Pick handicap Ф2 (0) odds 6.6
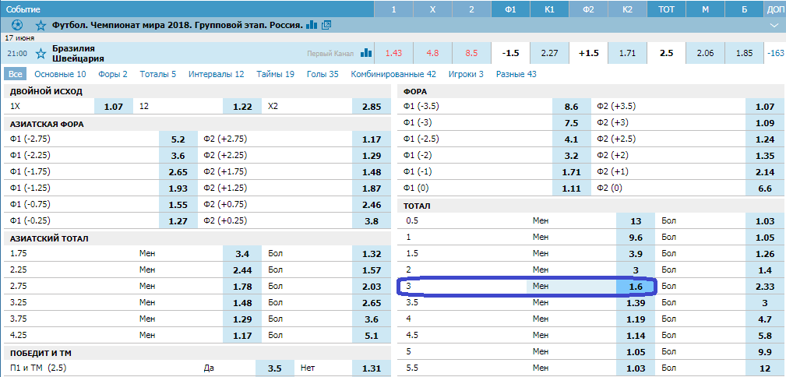The height and width of the screenshot is (377, 786). pos(765,188)
